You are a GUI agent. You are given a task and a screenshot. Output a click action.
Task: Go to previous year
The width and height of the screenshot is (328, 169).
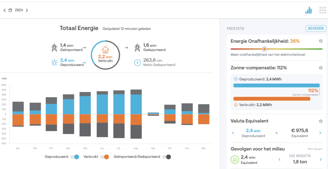4,10
